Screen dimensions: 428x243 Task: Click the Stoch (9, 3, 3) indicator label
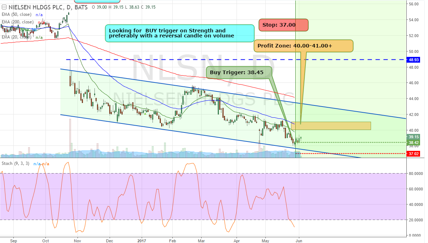coord(15,164)
